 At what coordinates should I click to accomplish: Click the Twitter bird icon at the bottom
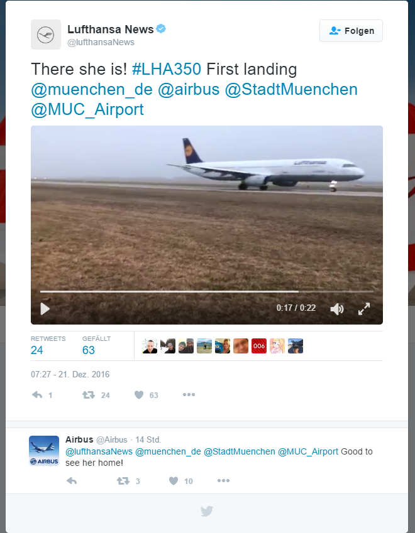[x=207, y=511]
